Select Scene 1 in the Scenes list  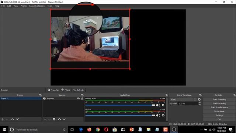(21, 99)
